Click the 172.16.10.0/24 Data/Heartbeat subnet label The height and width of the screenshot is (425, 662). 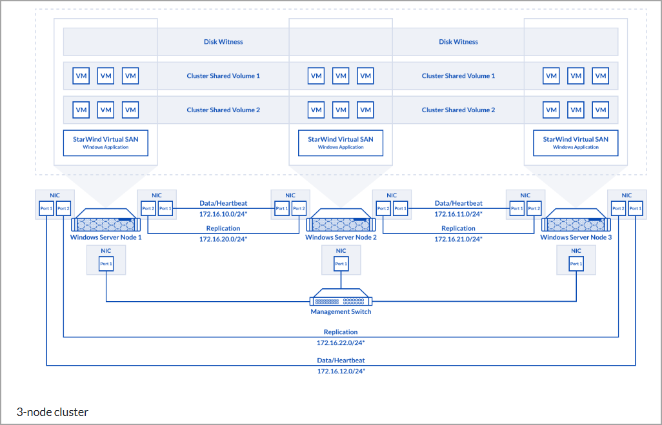(x=223, y=213)
